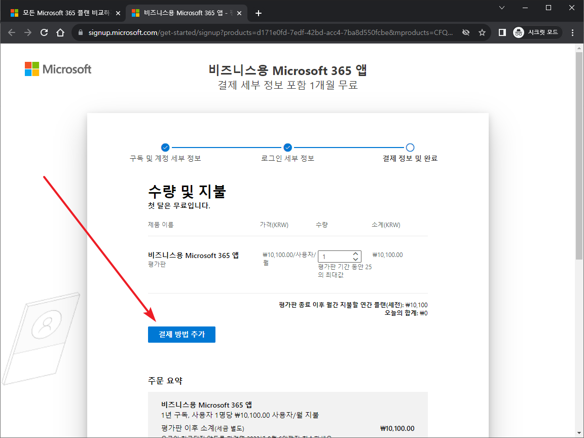584x438 pixels.
Task: Click the 구독 및 계정 세부 정보 step checkmark
Action: [165, 148]
